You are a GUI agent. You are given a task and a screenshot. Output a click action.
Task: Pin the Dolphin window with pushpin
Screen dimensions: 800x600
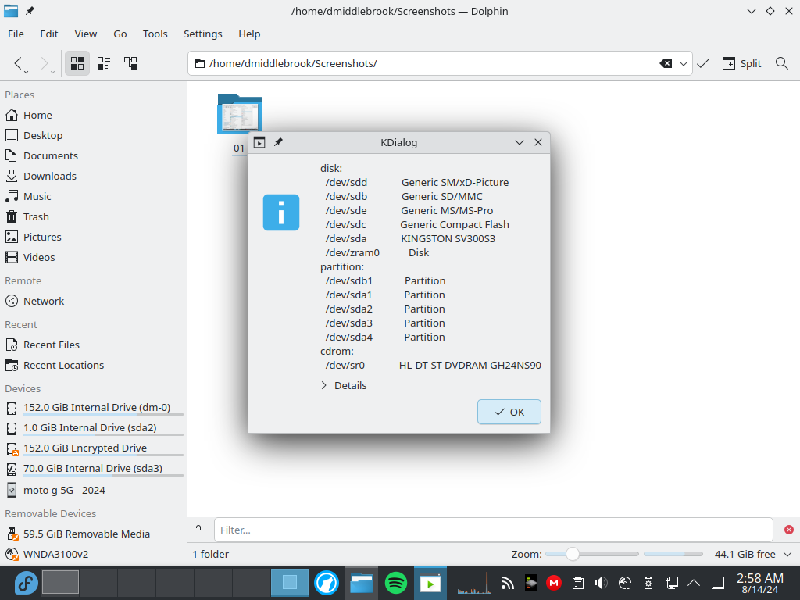tap(30, 11)
